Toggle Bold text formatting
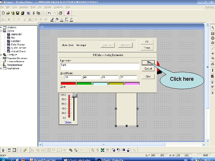215x161 pixels. (9, 20)
